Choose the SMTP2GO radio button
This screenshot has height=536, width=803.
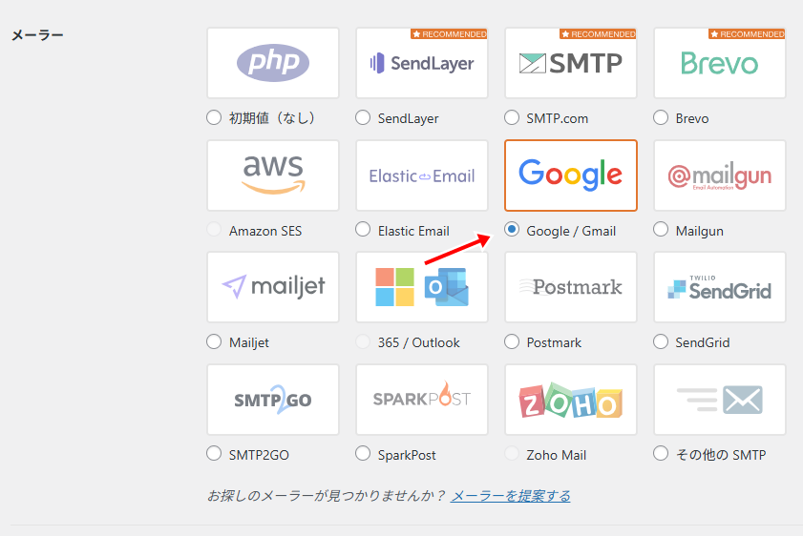point(214,453)
